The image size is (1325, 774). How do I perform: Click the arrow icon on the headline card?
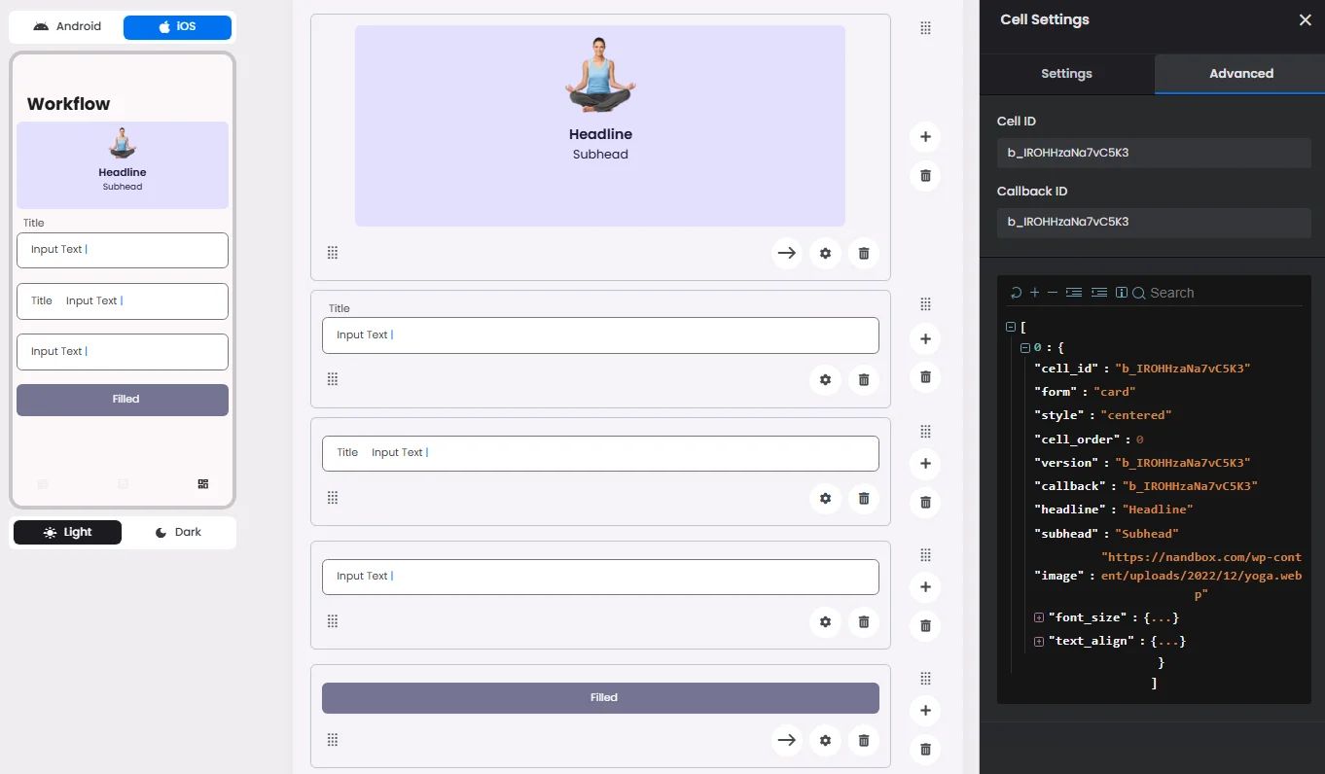(x=787, y=254)
